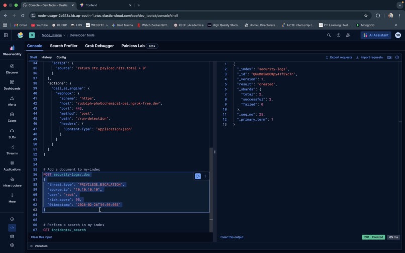
Task: Open the browser extensions puzzle icon
Action: pos(378,16)
